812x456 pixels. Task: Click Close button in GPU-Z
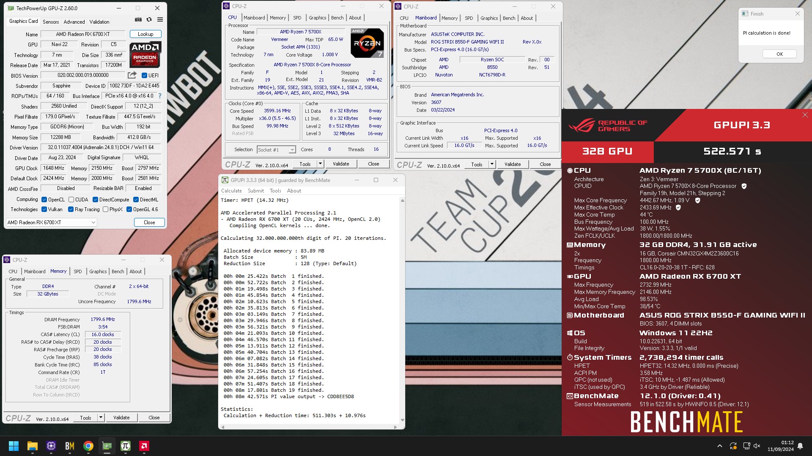point(149,223)
